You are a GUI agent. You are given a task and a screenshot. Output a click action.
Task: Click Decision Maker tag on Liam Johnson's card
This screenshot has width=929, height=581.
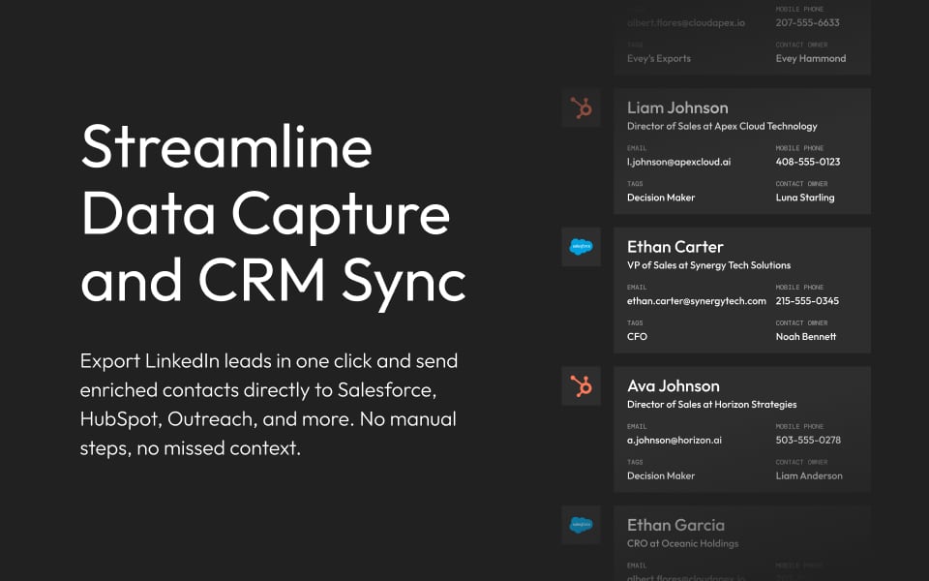[661, 198]
